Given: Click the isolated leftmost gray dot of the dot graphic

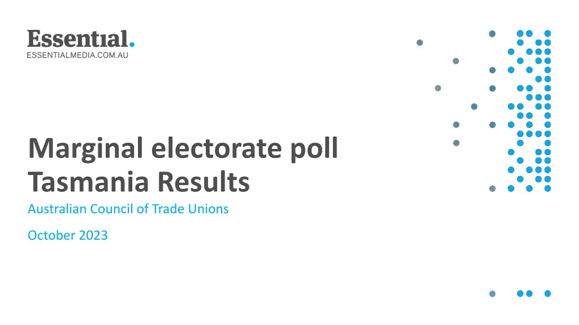Looking at the screenshot, I should (x=420, y=42).
